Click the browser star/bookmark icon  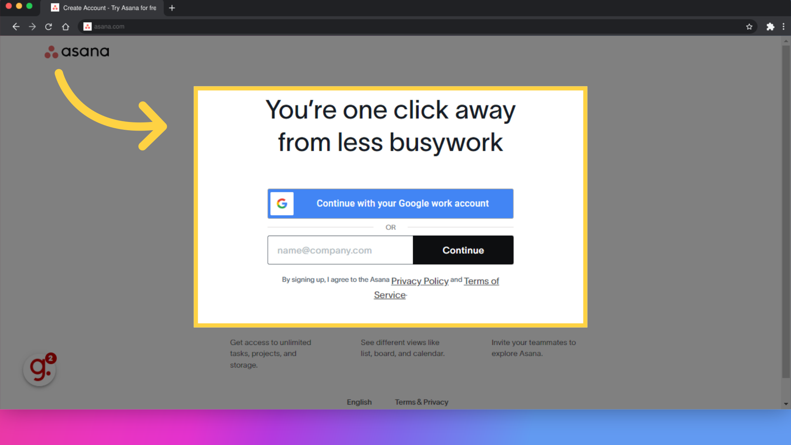(x=749, y=26)
